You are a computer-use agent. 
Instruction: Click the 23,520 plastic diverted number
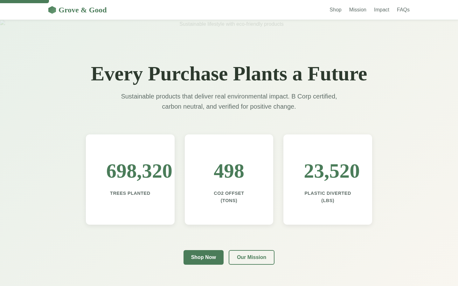332,171
